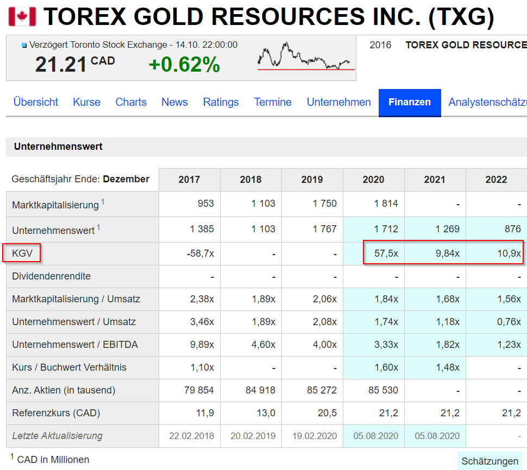This screenshot has width=527, height=470.
Task: Click the 2020 column header
Action: click(373, 180)
